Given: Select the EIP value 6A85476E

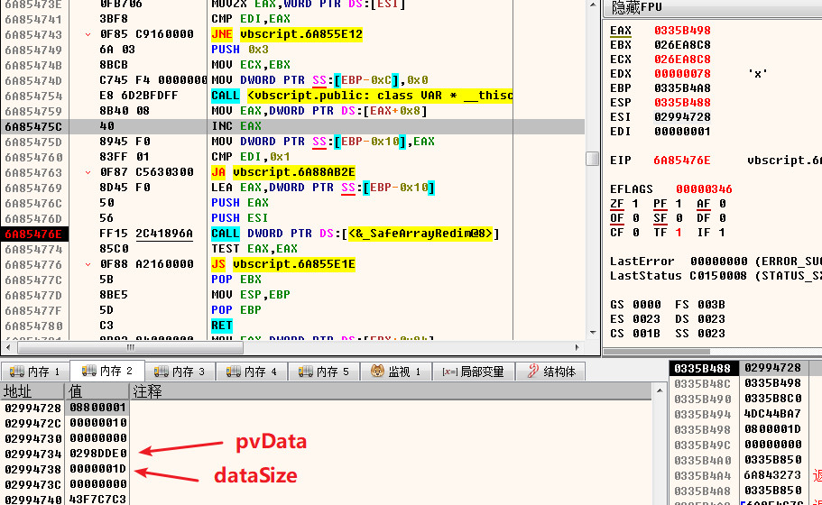Looking at the screenshot, I should tap(682, 161).
